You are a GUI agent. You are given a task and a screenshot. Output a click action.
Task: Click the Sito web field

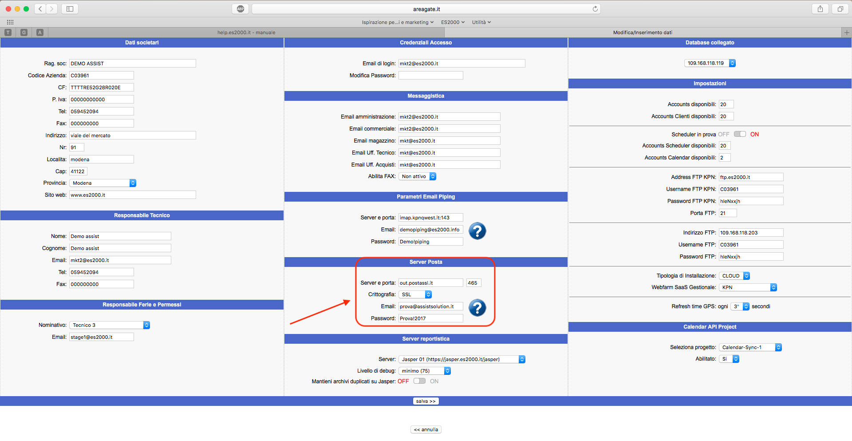tap(133, 195)
